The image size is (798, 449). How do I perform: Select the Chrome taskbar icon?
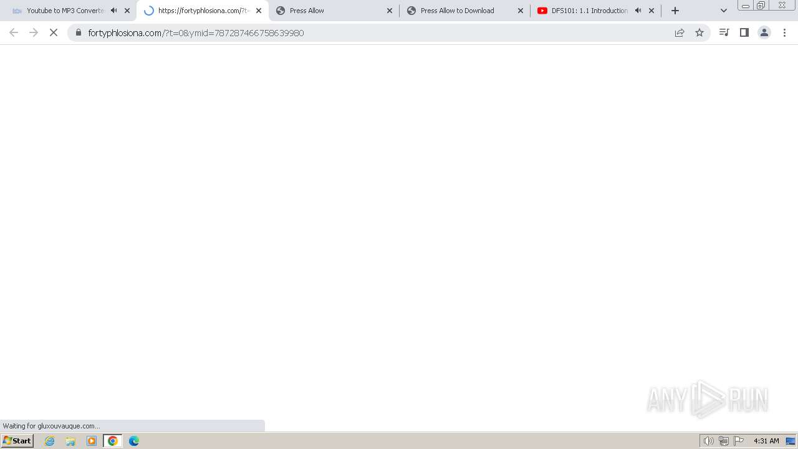pos(113,441)
